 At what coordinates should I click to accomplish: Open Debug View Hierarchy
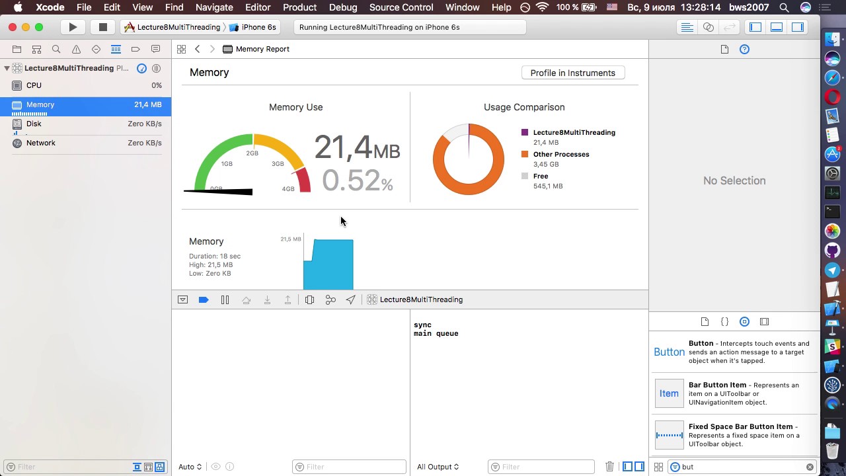point(309,299)
